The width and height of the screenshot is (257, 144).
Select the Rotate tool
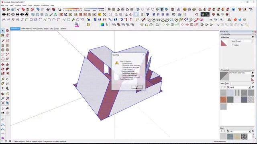point(3,69)
